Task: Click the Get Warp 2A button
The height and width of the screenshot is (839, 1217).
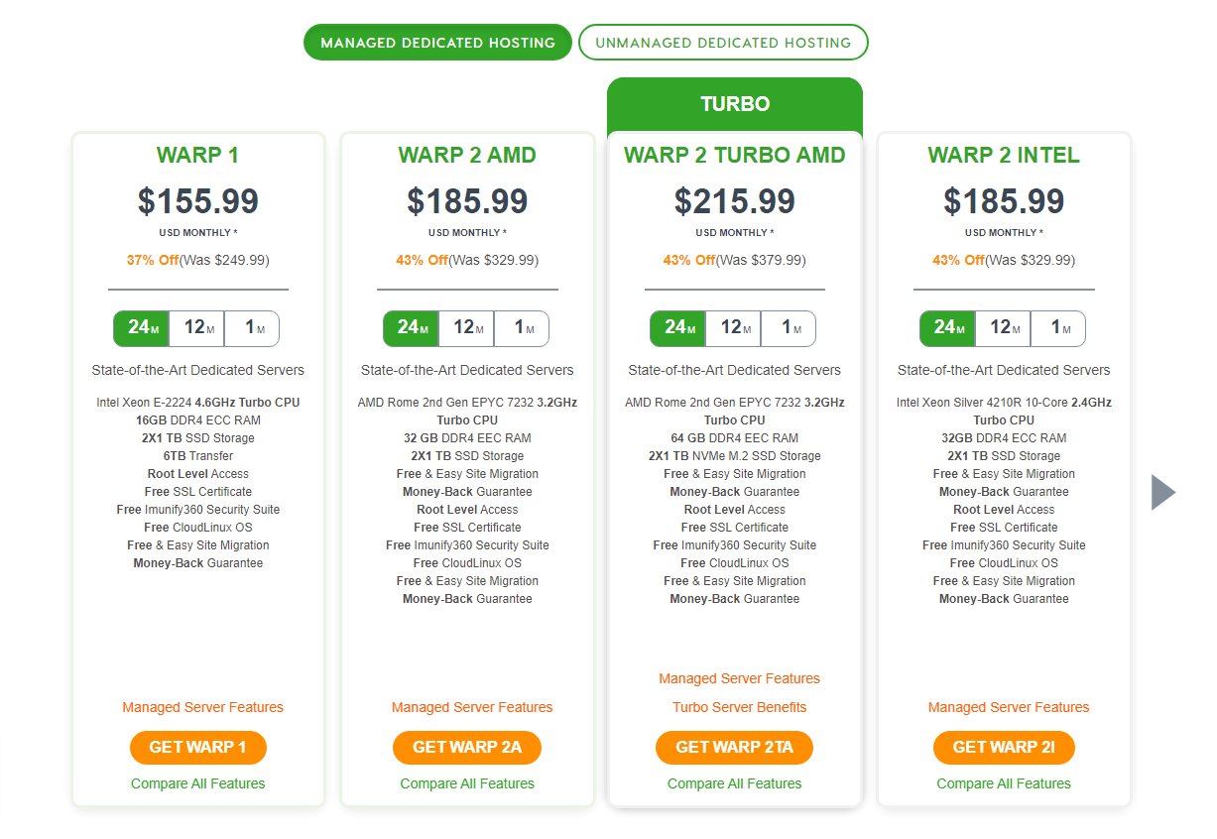Action: click(x=466, y=748)
